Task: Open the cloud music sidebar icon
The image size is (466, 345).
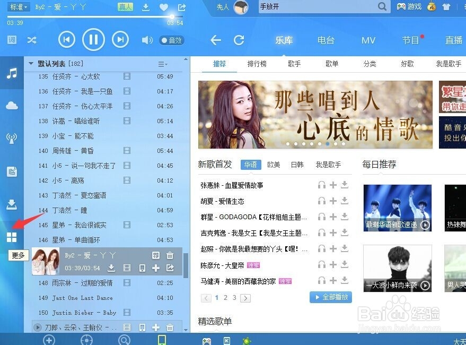Action: pyautogui.click(x=12, y=106)
